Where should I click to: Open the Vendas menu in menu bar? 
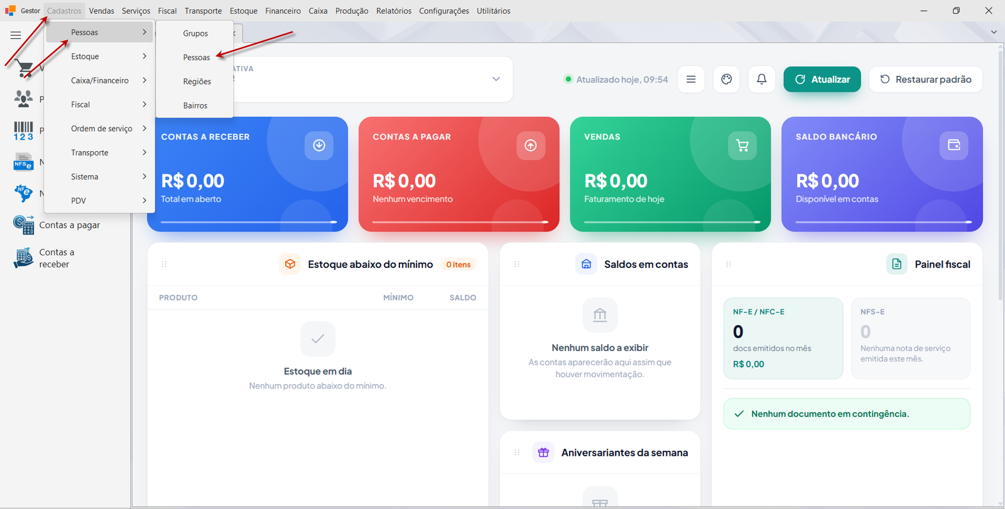tap(101, 11)
